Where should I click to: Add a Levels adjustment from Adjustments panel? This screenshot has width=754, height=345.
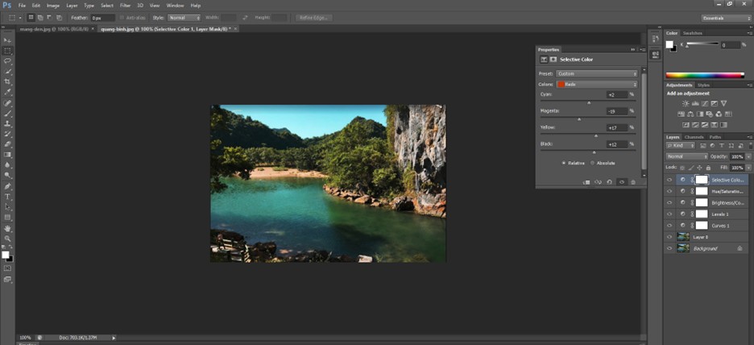tap(695, 103)
